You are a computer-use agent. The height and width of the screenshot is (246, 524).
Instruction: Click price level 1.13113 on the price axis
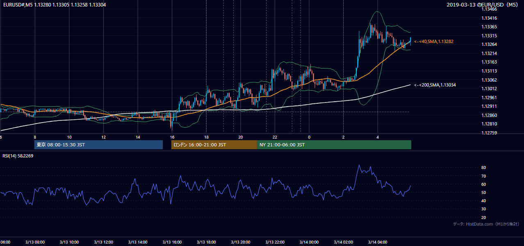pyautogui.click(x=490, y=71)
